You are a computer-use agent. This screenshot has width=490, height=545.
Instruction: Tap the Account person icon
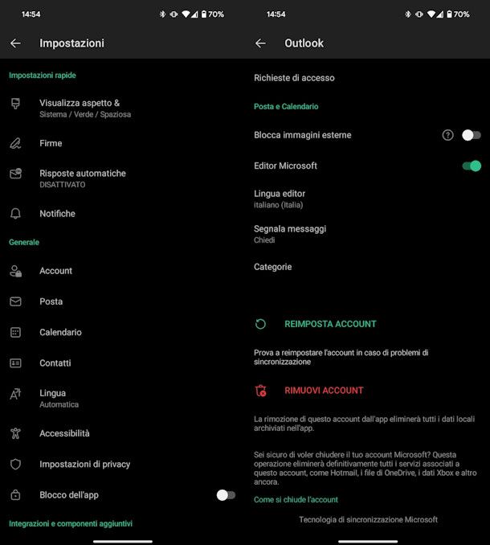pyautogui.click(x=15, y=271)
